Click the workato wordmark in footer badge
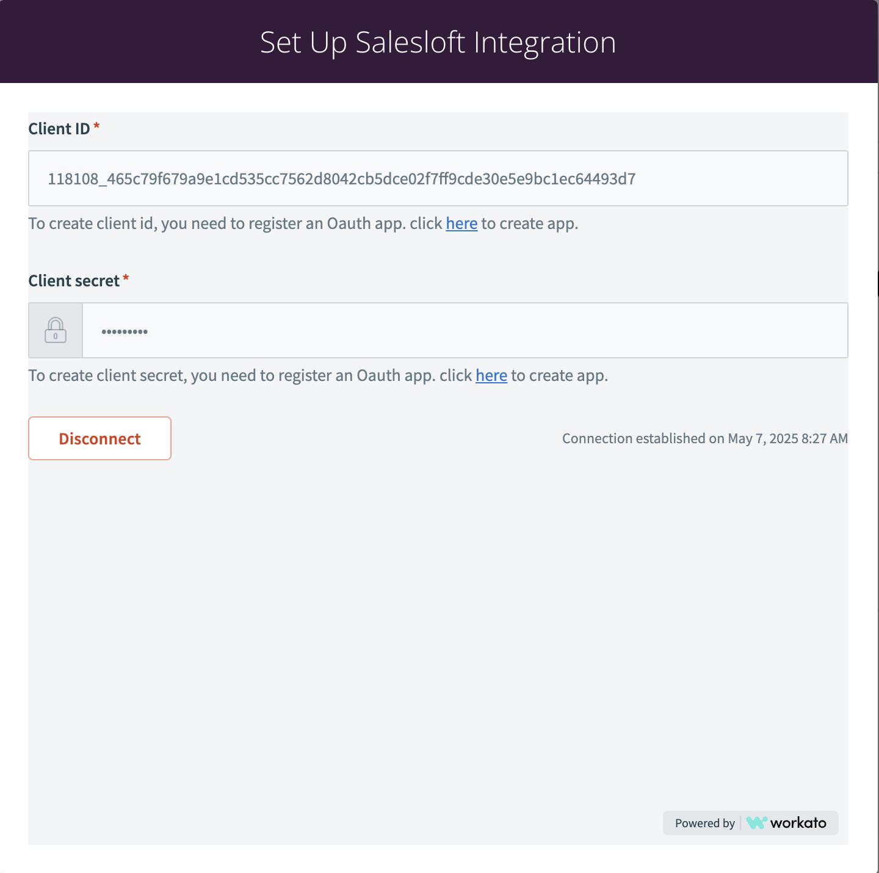Viewport: 879px width, 873px height. tap(798, 823)
